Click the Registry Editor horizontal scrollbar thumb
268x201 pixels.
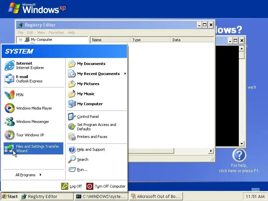[x=151, y=151]
